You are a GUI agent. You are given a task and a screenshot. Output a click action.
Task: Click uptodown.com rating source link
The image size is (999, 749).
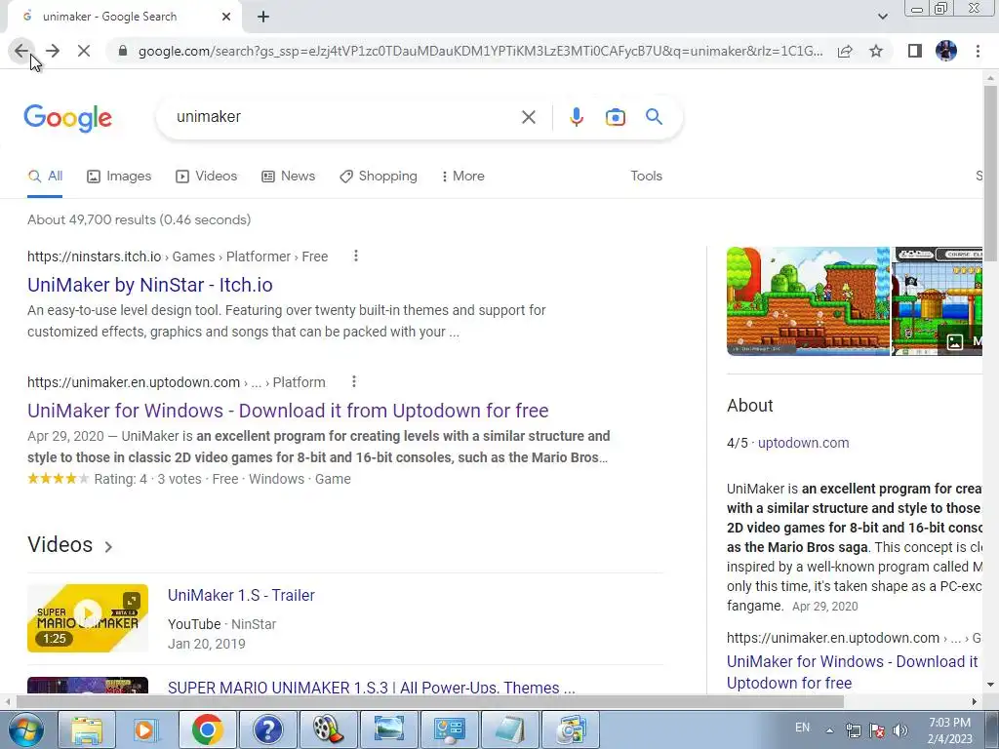point(803,444)
